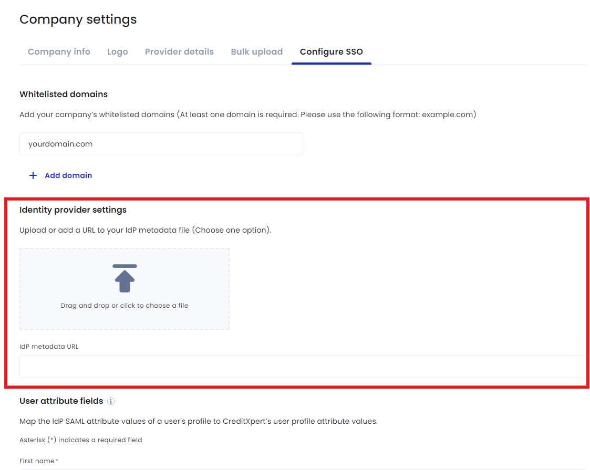
Task: Go to the Provider details tab
Action: point(179,52)
